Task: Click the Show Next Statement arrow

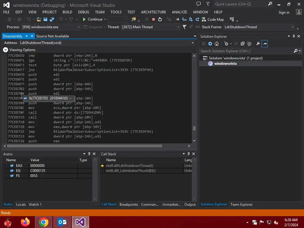Action: 178,19
